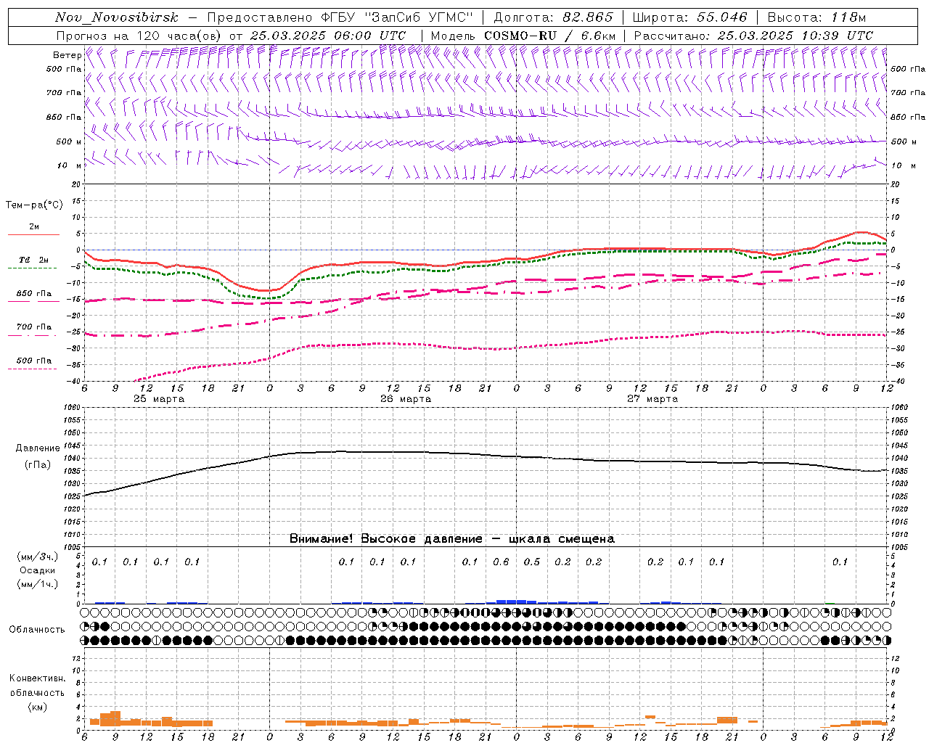
Task: Select the Td 2м dew point legend entry
Action: click(x=34, y=260)
